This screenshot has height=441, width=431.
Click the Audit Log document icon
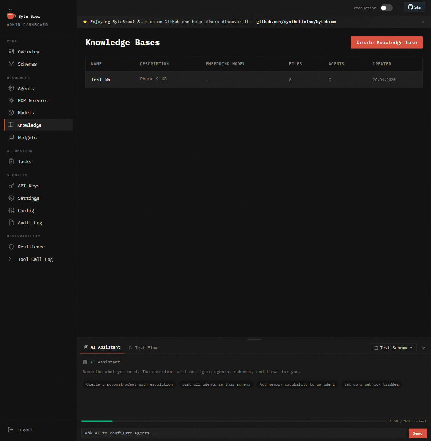click(11, 223)
